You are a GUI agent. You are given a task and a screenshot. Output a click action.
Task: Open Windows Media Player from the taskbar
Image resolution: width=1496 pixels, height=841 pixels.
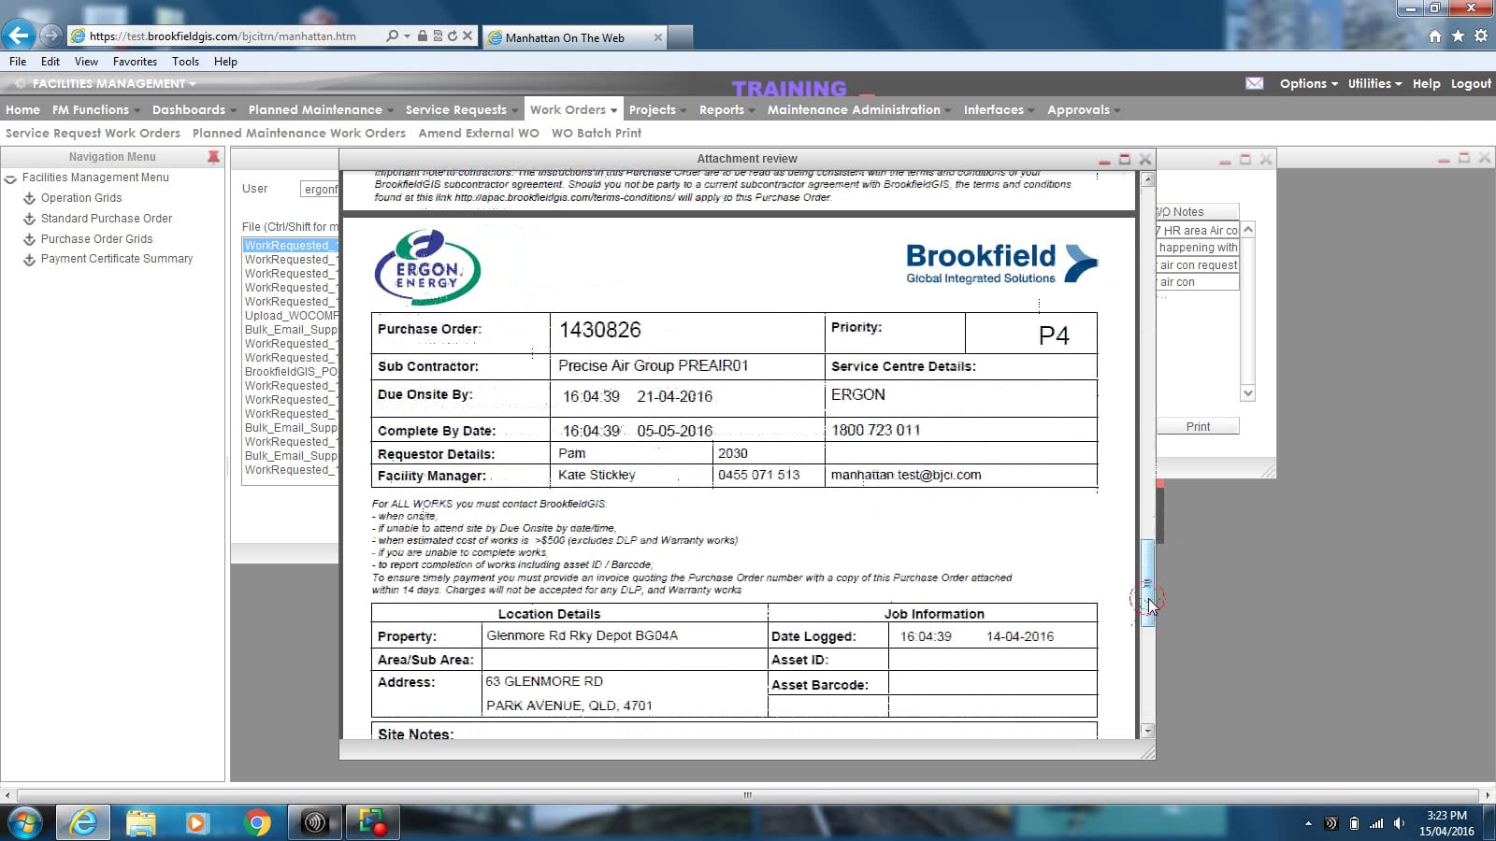[x=196, y=822]
